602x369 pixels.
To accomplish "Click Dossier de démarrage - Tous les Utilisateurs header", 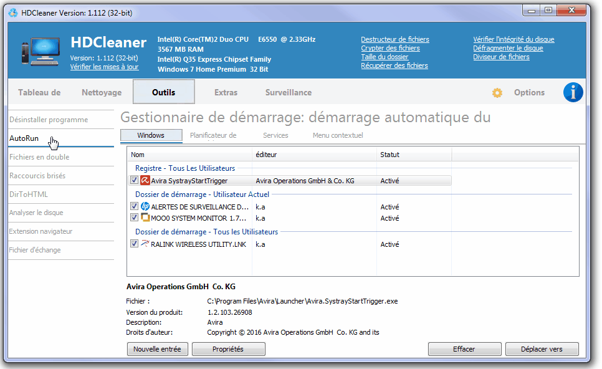I will pyautogui.click(x=206, y=232).
